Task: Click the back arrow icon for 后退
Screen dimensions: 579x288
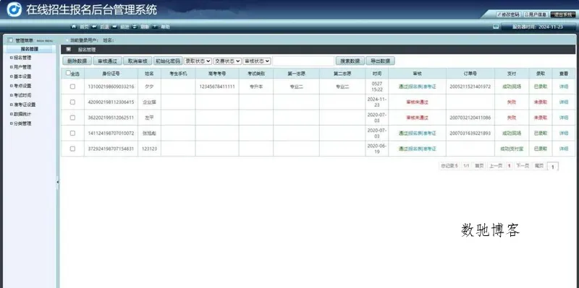Action: [x=94, y=27]
